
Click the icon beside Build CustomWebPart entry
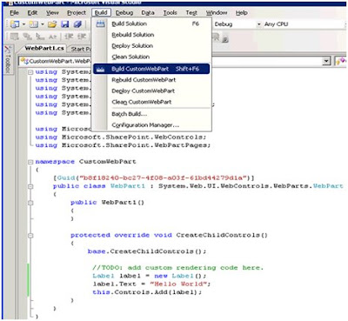pos(100,69)
